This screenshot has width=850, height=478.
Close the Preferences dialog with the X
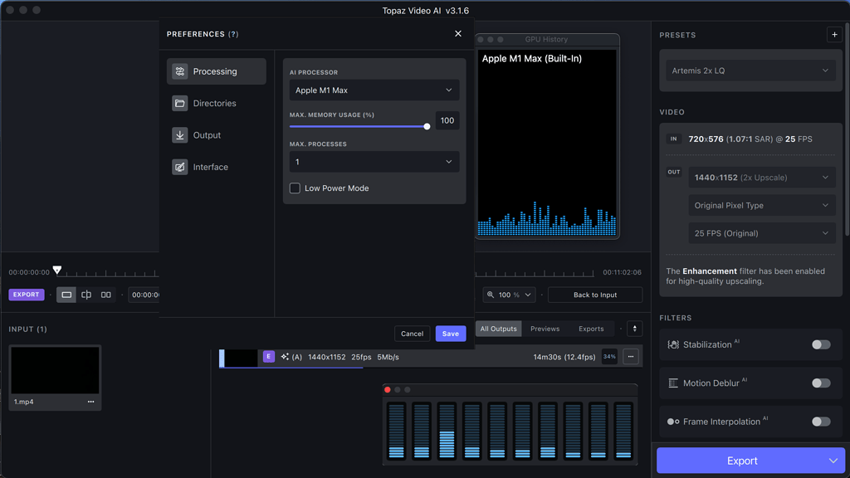coord(458,34)
